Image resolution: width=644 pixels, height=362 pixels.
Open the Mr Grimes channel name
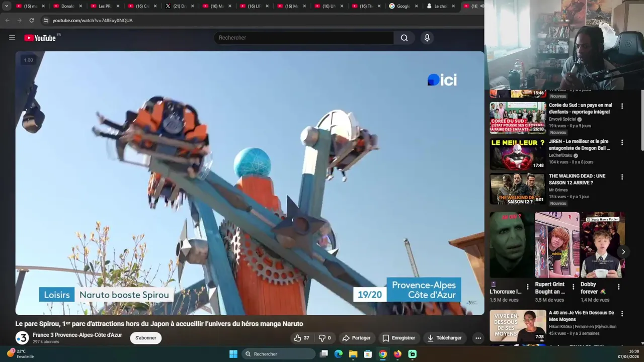click(x=558, y=190)
